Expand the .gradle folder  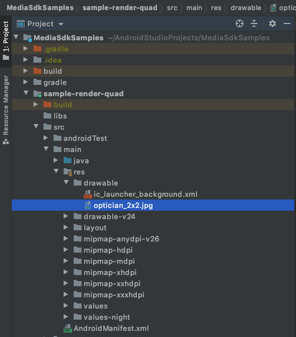[x=26, y=49]
